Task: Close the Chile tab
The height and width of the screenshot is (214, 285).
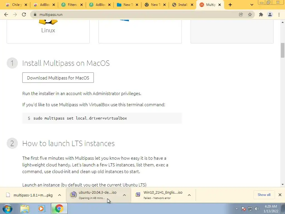Action: (x=26, y=5)
